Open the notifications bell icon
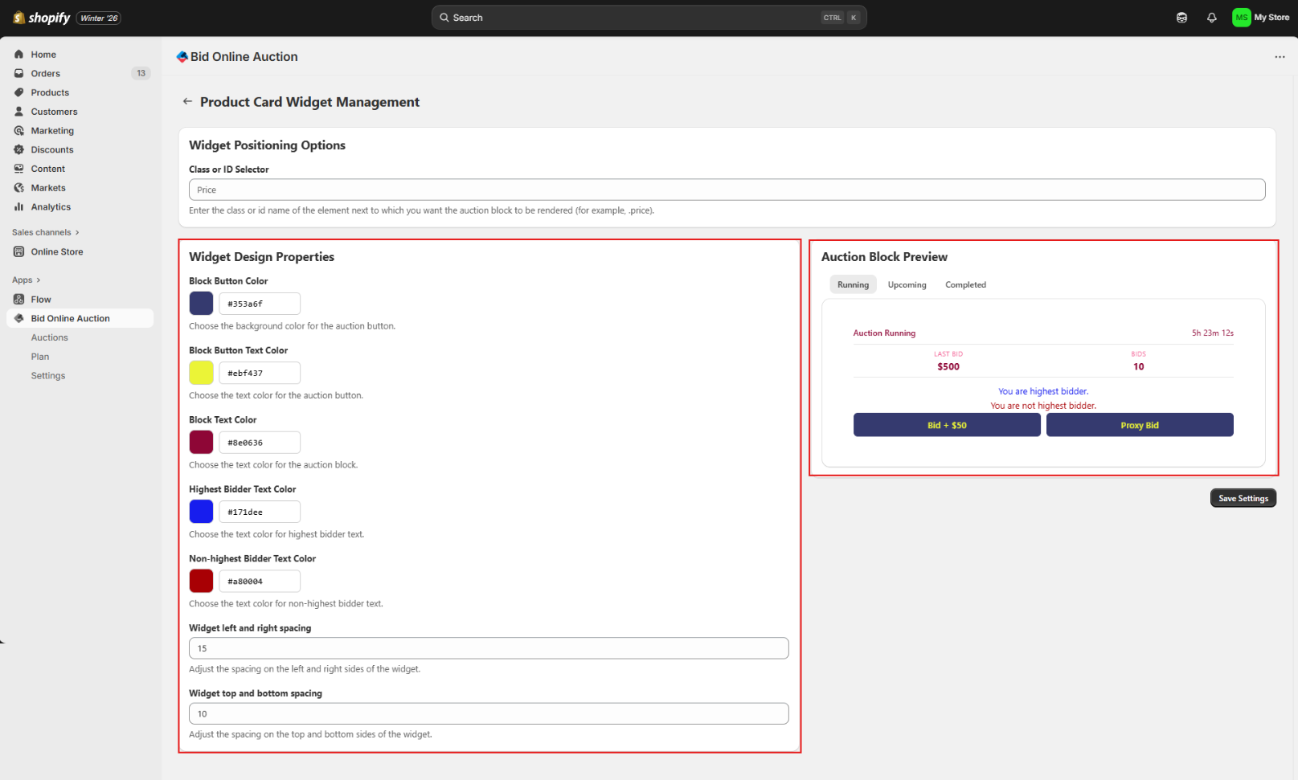This screenshot has width=1298, height=780. 1211,18
